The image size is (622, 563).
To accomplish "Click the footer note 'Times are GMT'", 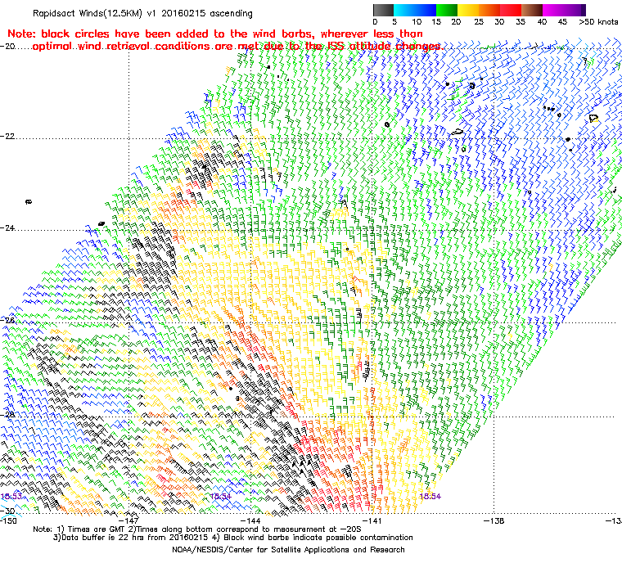I will coord(97,529).
